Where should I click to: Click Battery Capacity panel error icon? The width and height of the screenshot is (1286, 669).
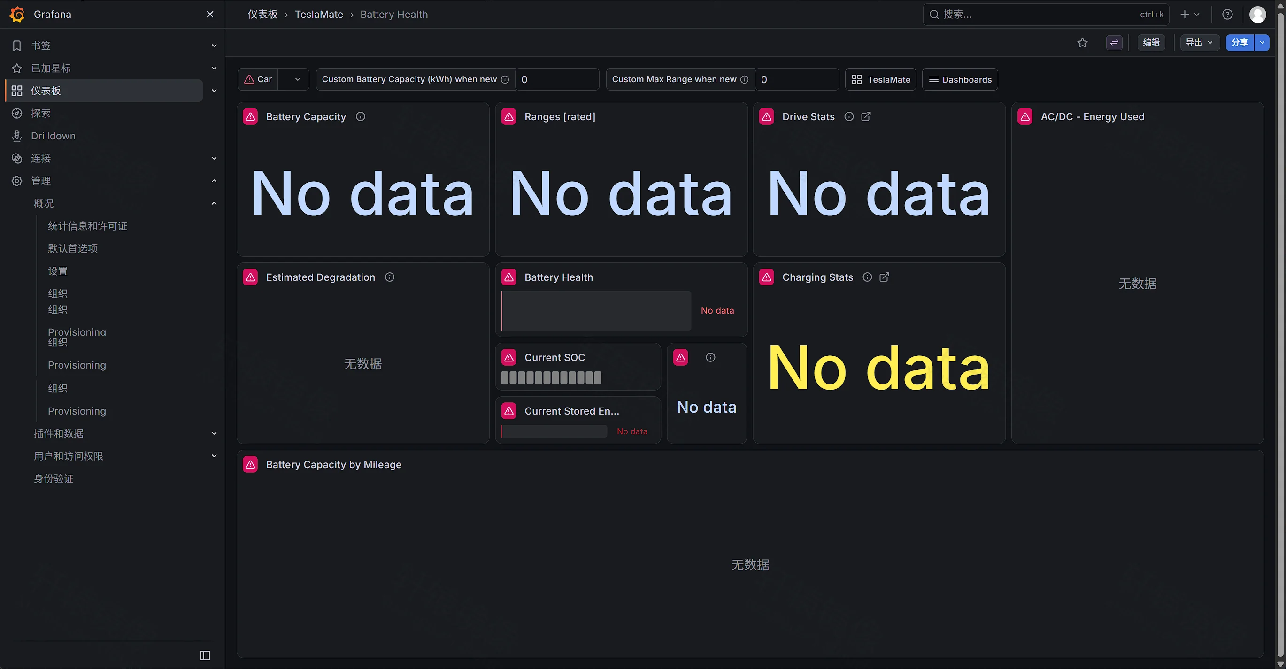tap(251, 117)
